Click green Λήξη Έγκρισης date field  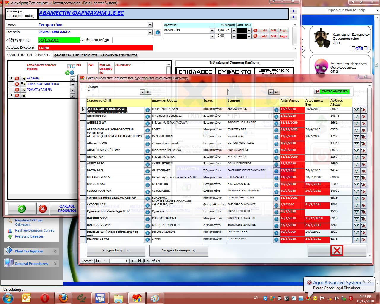pos(59,40)
